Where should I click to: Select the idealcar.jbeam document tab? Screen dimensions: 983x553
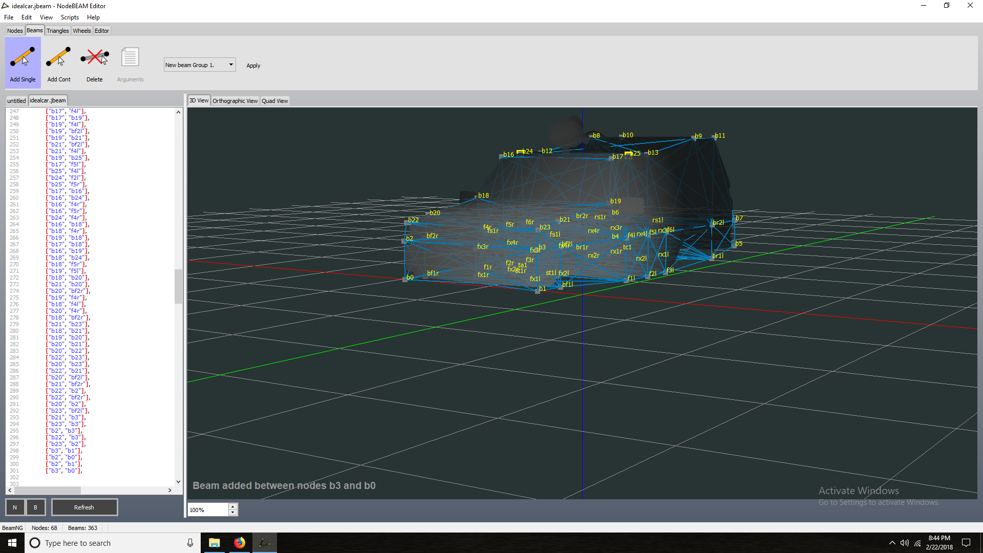48,100
